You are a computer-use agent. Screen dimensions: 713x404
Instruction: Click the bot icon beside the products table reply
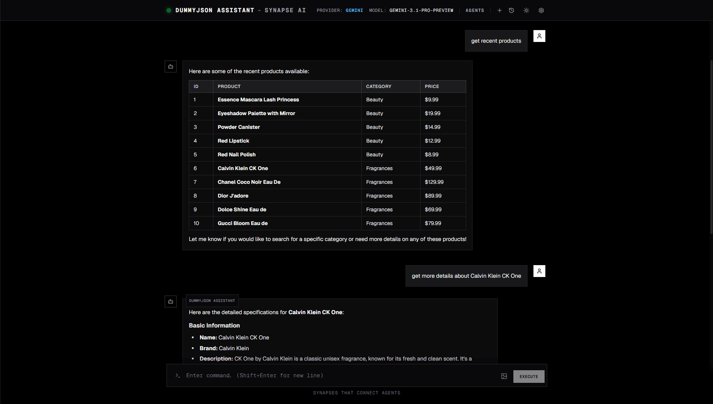point(171,66)
